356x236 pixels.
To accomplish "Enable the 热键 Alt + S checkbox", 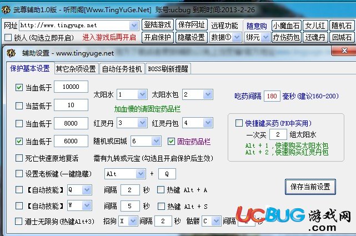I will 161,206.
